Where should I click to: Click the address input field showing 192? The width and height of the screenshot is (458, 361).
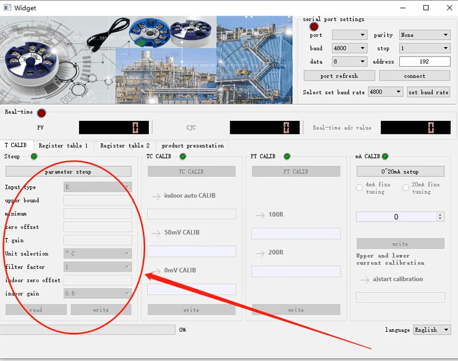click(424, 62)
